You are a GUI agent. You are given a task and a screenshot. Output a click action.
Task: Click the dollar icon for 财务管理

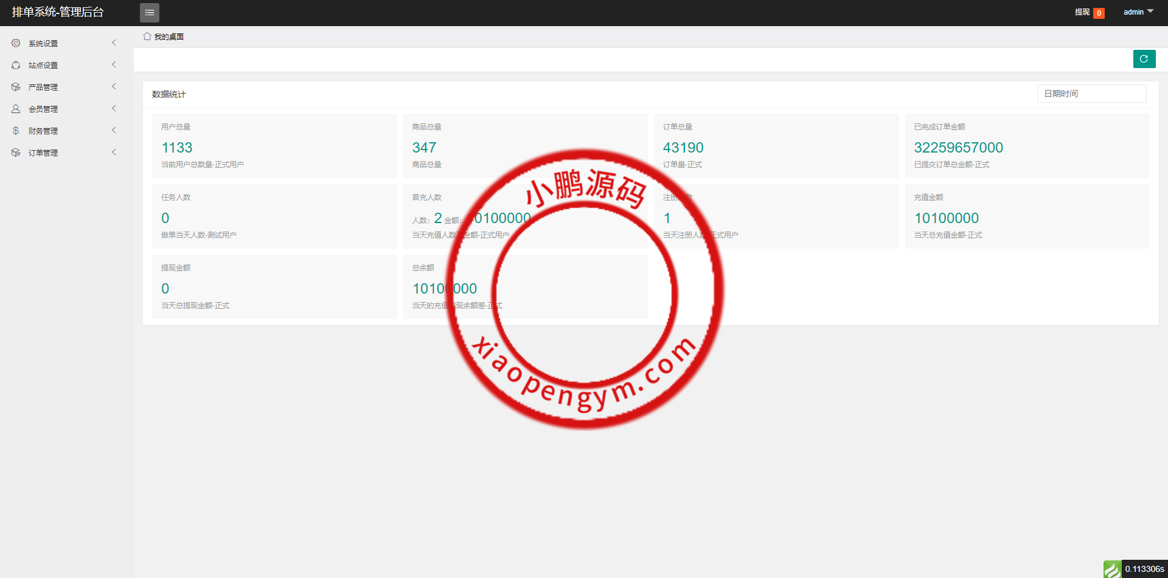click(16, 131)
